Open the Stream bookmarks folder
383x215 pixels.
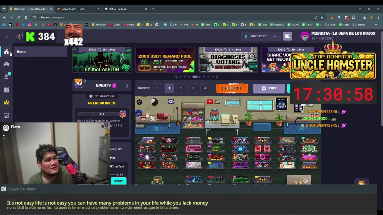[x=359, y=25]
